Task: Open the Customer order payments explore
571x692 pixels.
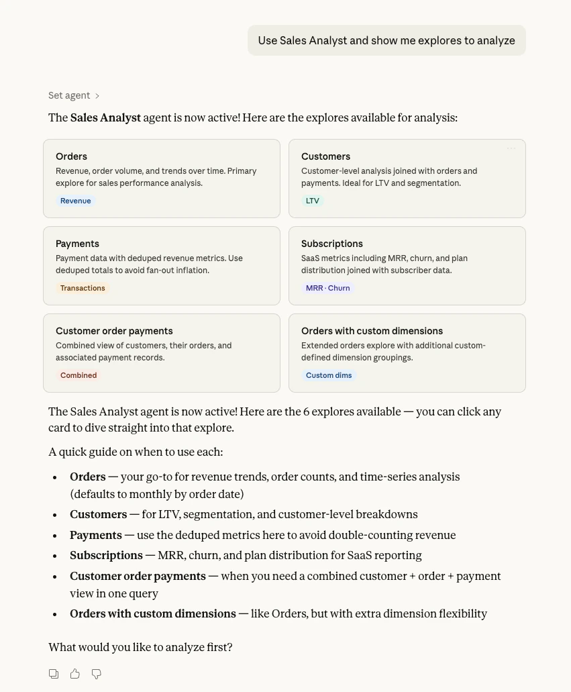Action: (161, 352)
